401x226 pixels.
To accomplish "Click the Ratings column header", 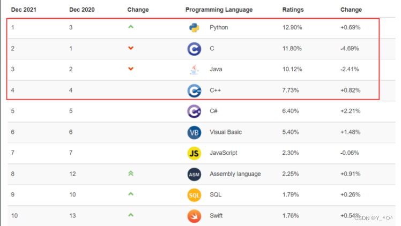I will coord(293,10).
